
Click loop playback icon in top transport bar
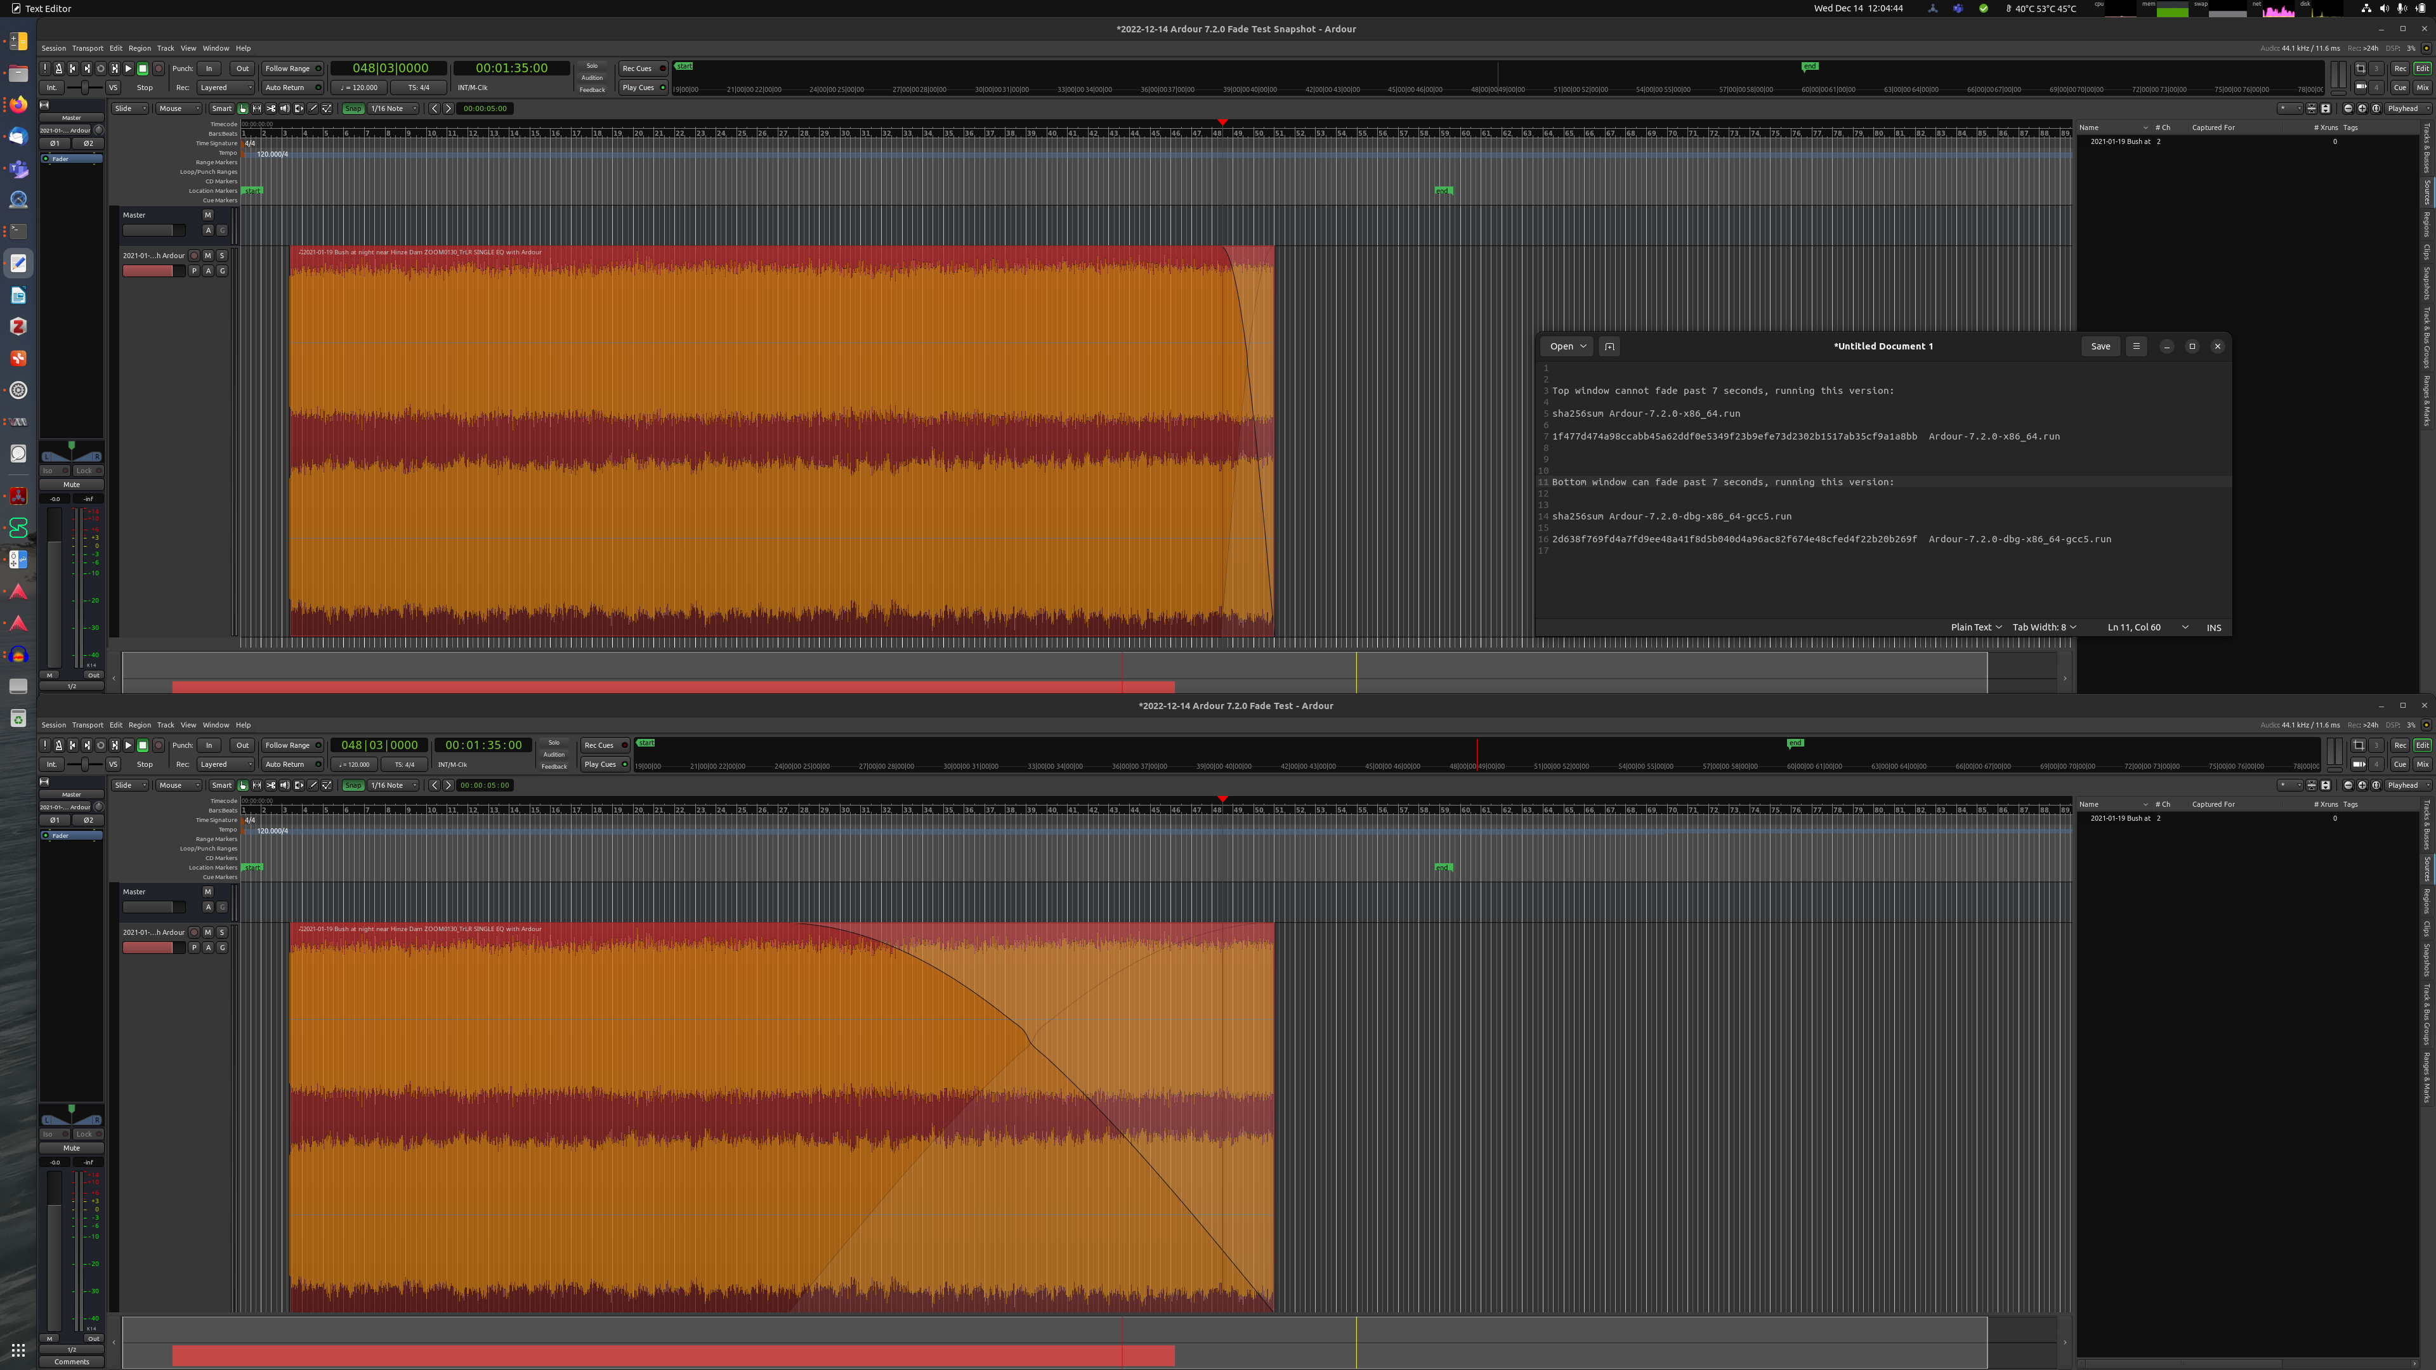click(x=101, y=69)
